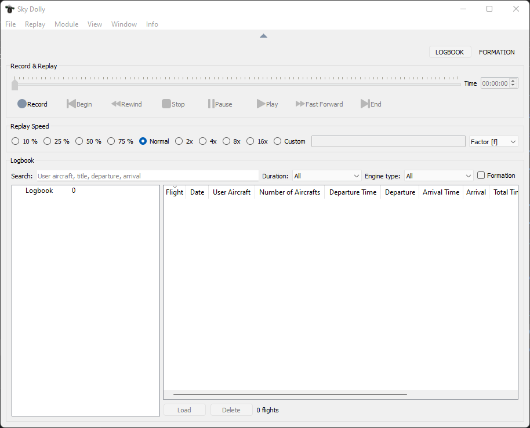Open the Factor [f] dropdown
The width and height of the screenshot is (530, 428).
pyautogui.click(x=493, y=142)
